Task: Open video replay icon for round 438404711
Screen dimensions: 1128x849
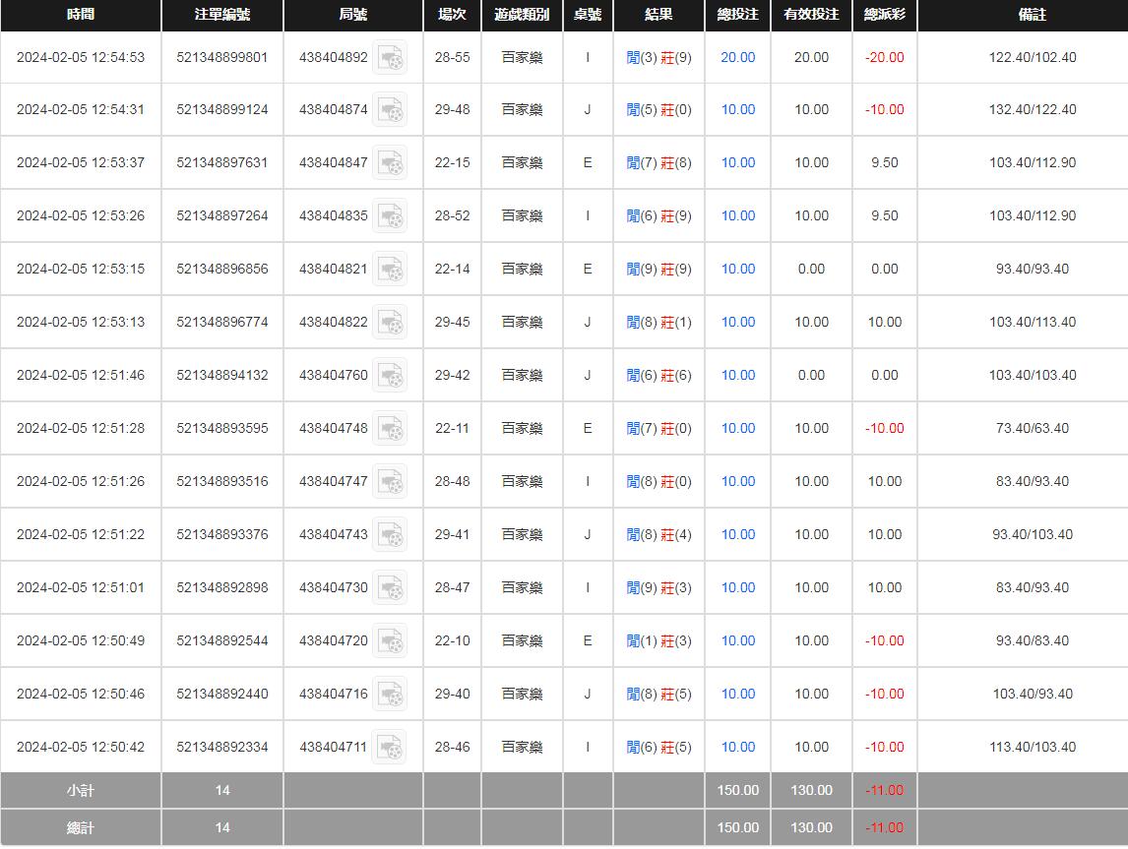Action: [390, 748]
